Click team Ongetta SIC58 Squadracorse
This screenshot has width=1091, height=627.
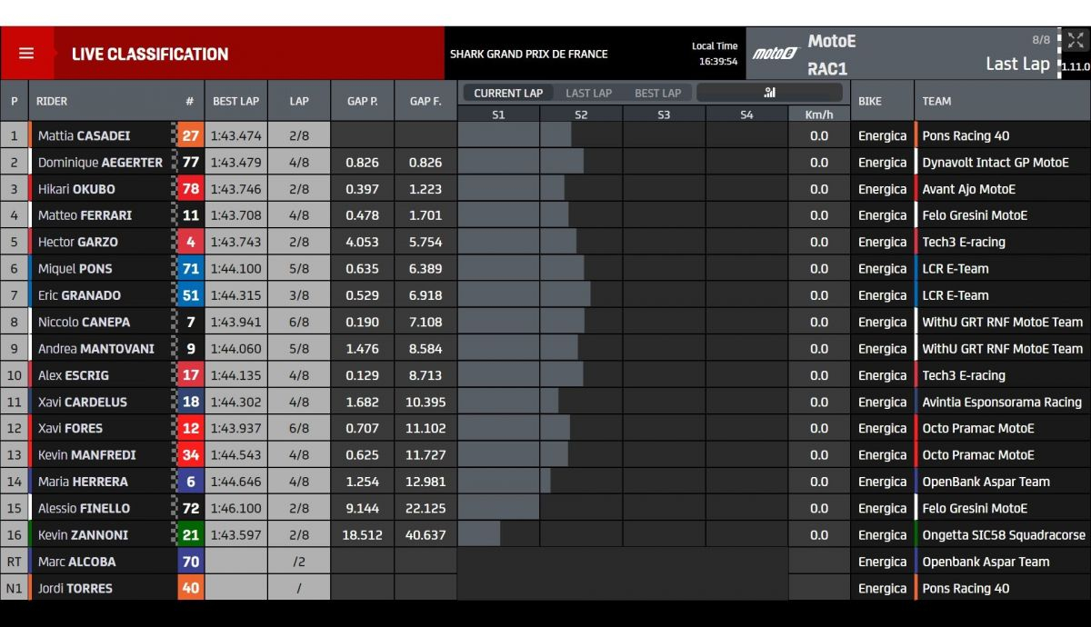tap(1004, 535)
